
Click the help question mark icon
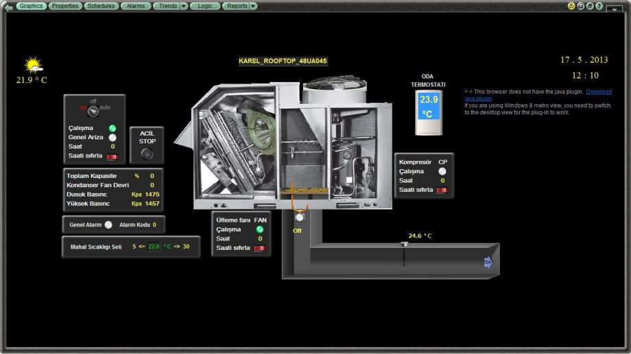599,5
